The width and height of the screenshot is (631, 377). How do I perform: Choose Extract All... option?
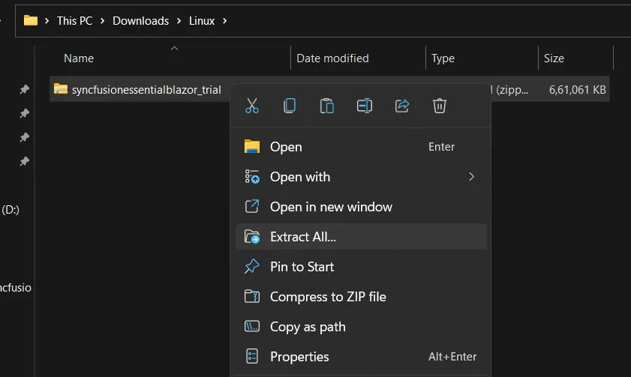(x=361, y=237)
